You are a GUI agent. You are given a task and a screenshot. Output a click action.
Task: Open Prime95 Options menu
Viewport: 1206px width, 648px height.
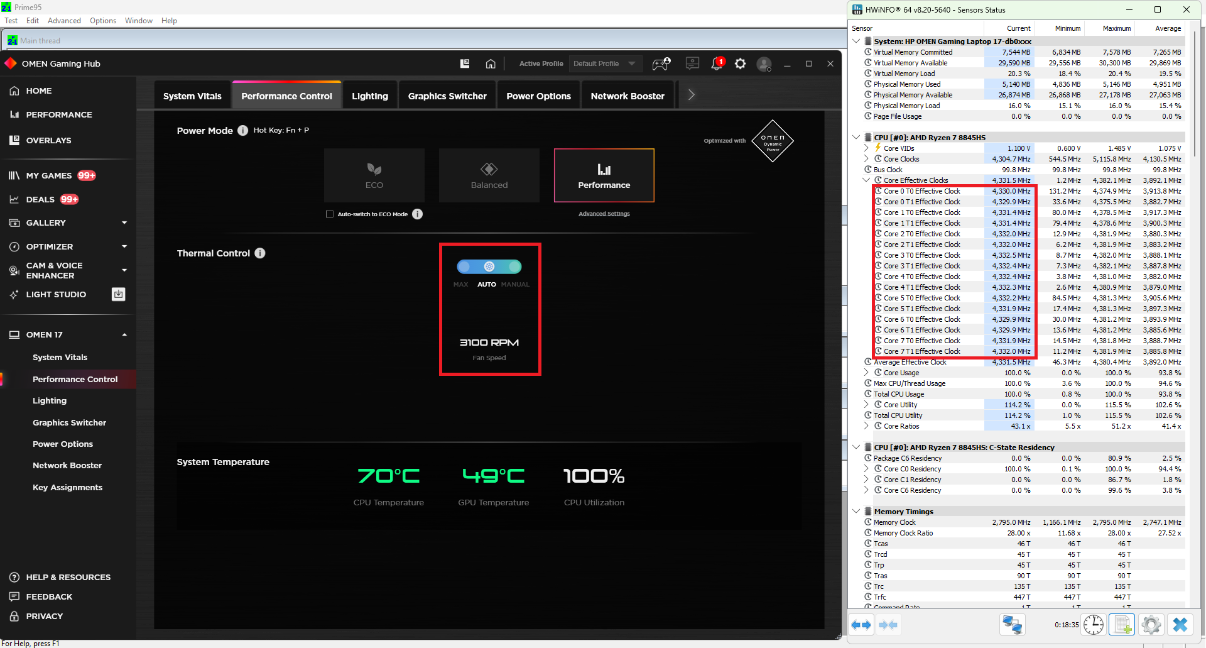[103, 21]
